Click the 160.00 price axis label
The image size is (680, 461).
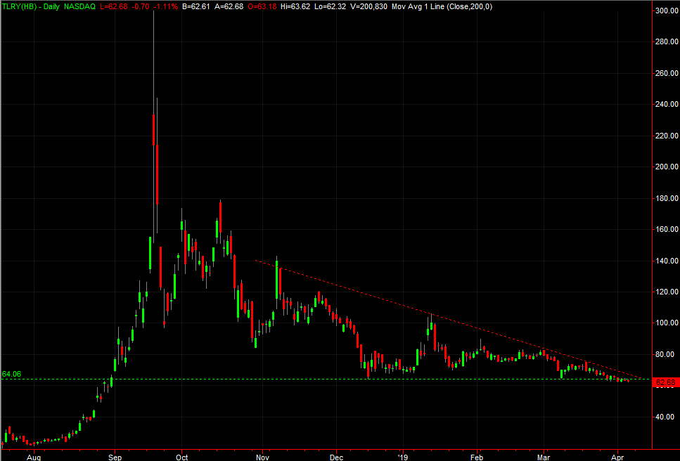click(x=667, y=229)
